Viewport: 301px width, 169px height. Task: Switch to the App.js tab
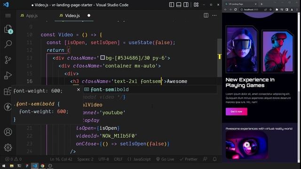coord(29,15)
